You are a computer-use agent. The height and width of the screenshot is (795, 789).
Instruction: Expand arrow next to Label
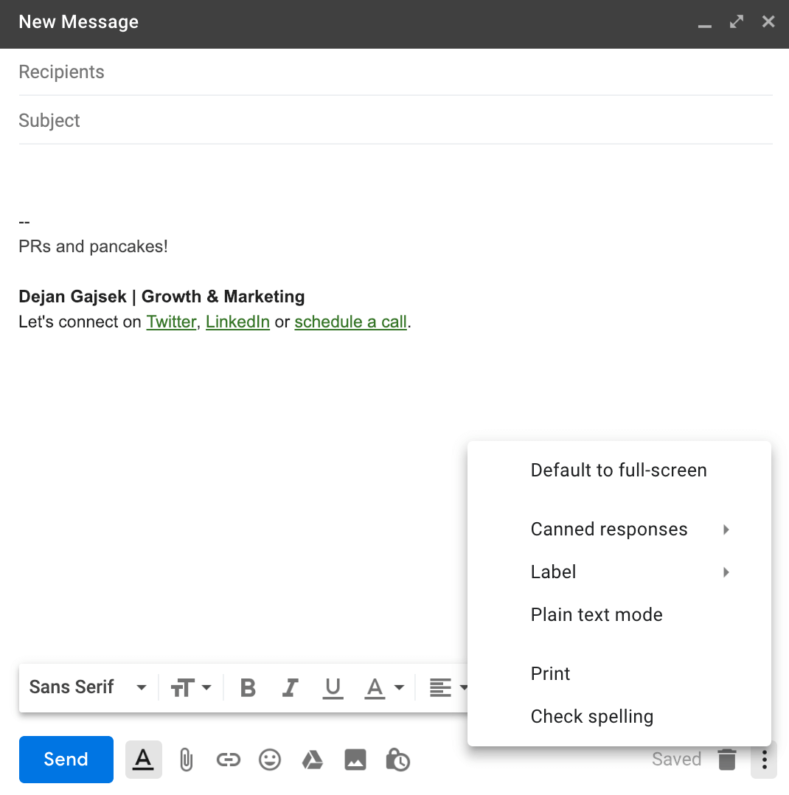tap(726, 572)
